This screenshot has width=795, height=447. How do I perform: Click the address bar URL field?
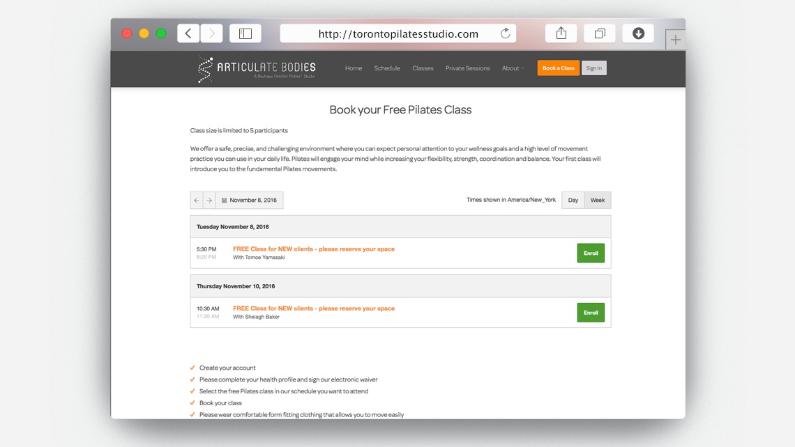pyautogui.click(x=398, y=33)
